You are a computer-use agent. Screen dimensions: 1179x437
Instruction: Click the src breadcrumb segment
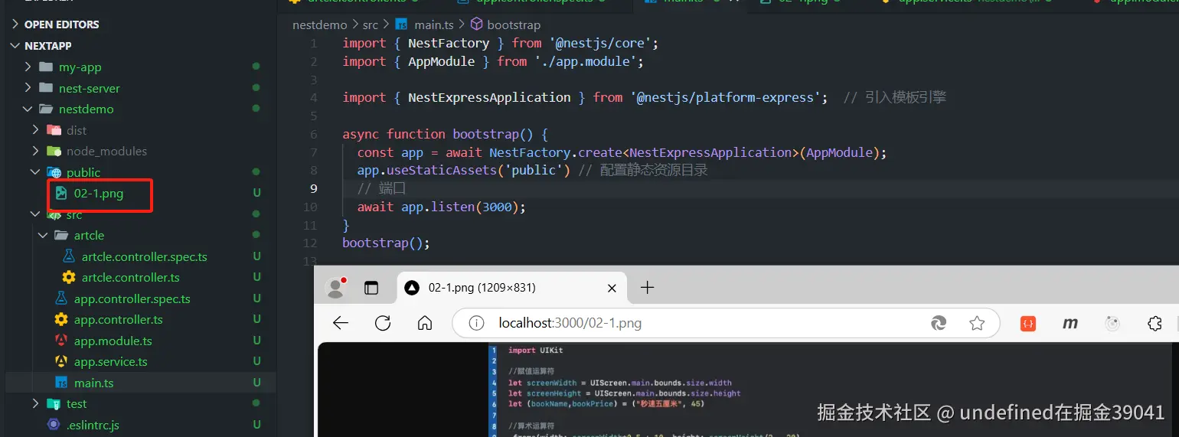coord(371,25)
